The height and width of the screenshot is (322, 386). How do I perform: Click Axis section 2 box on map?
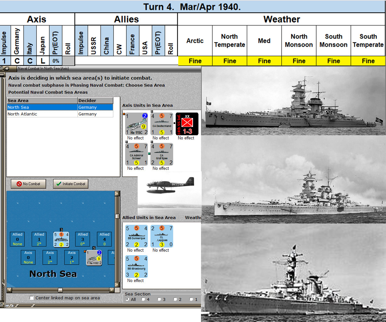pyautogui.click(x=72, y=257)
